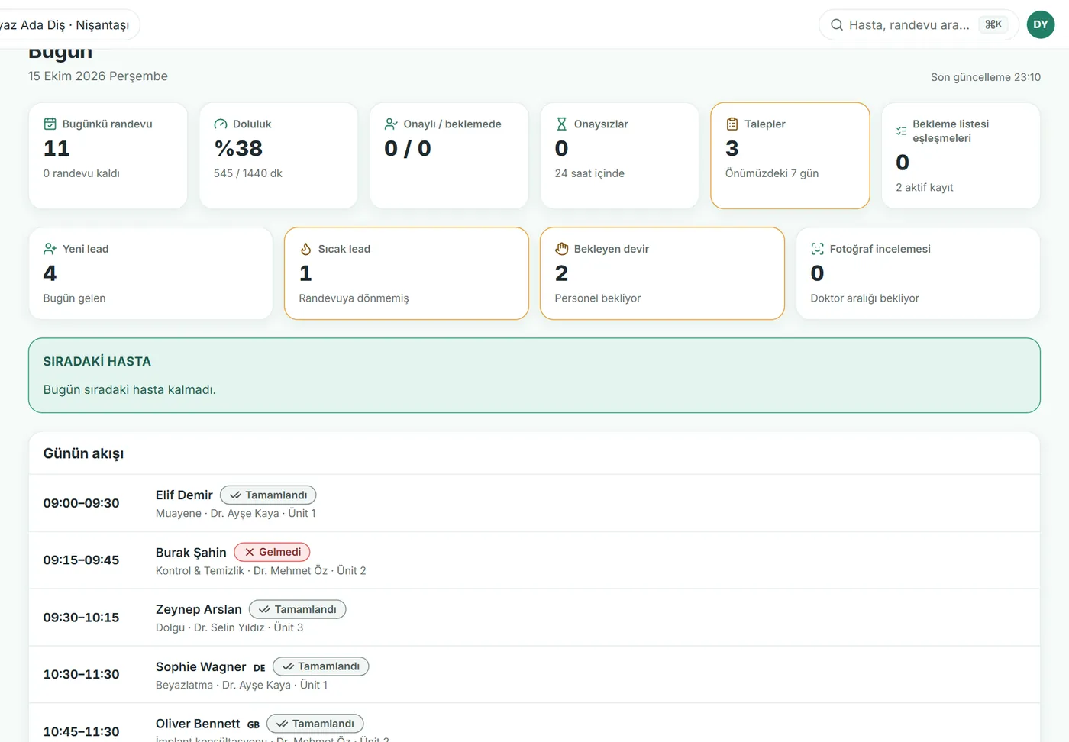Open the Sıcak lead card

[406, 273]
